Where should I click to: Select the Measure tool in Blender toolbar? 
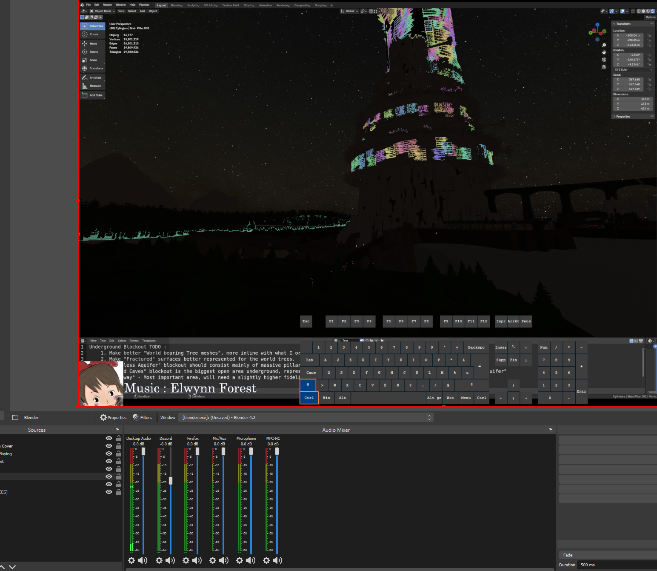pos(92,86)
